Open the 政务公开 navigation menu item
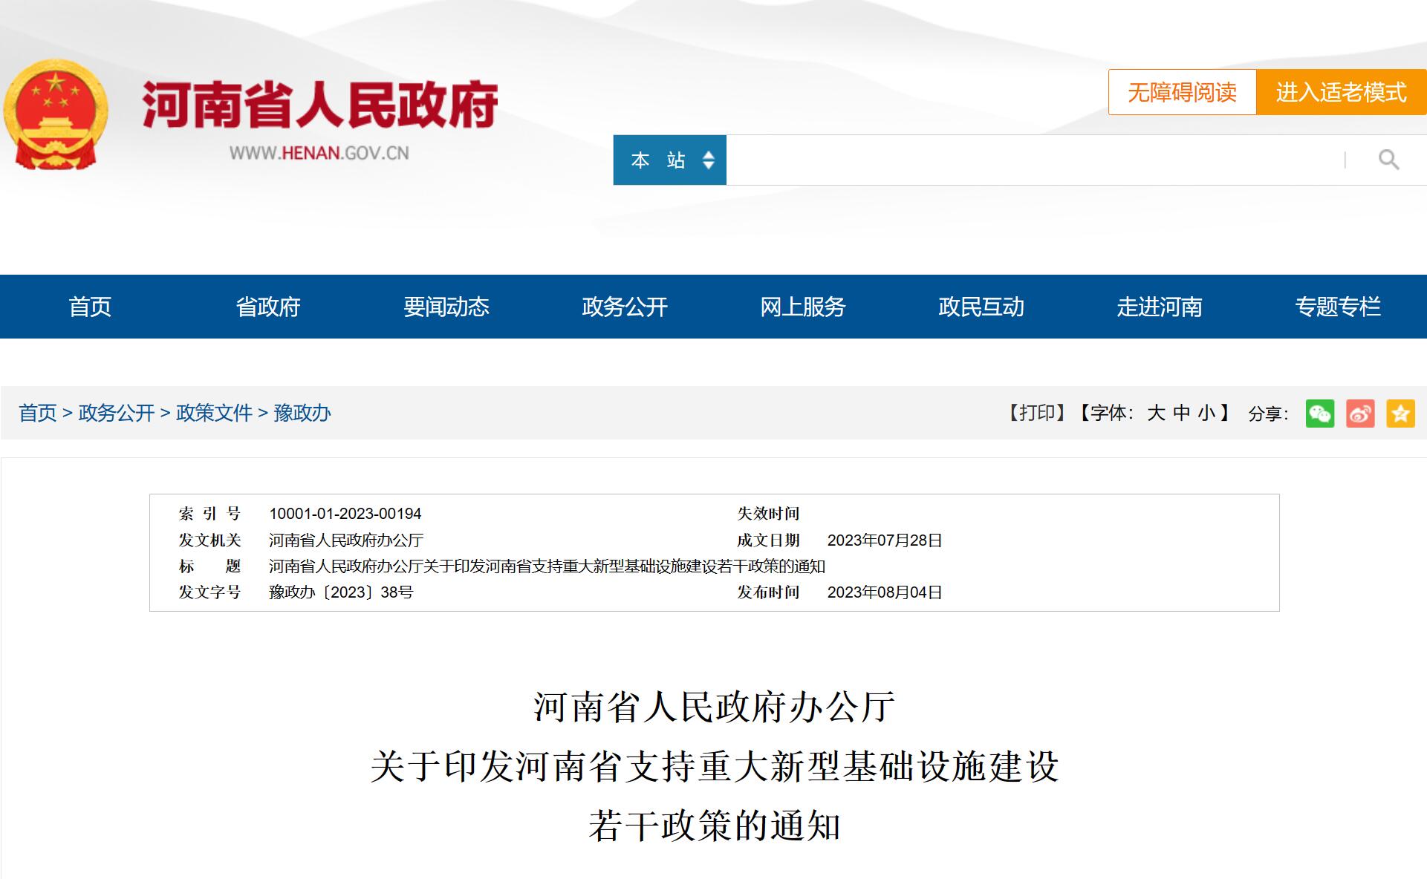This screenshot has width=1427, height=879. (625, 307)
